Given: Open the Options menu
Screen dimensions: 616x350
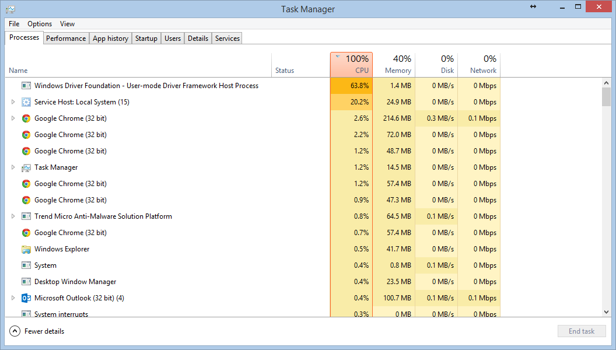Looking at the screenshot, I should pos(40,24).
